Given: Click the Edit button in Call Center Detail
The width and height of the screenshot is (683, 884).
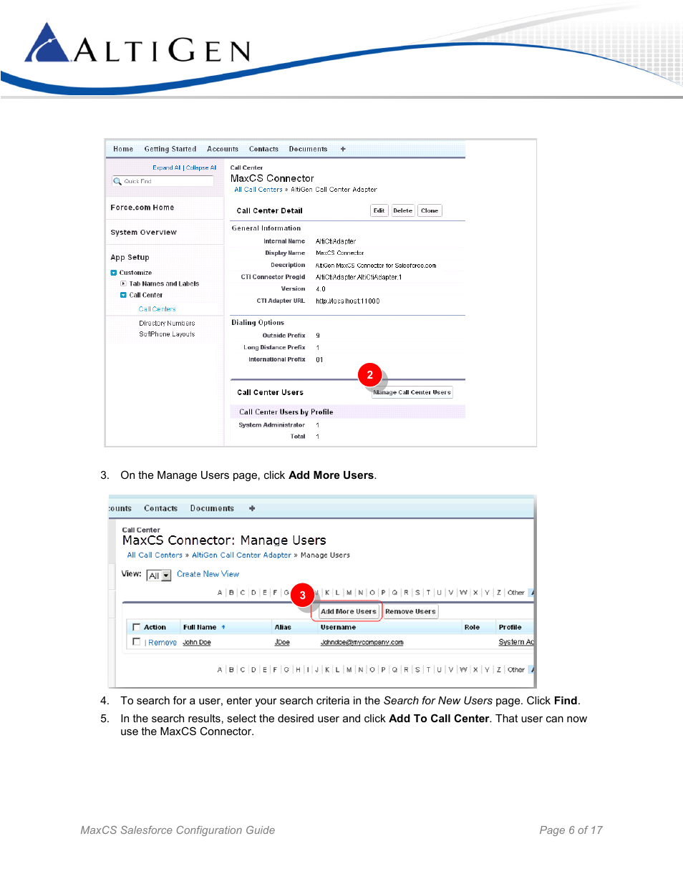Looking at the screenshot, I should (x=379, y=210).
